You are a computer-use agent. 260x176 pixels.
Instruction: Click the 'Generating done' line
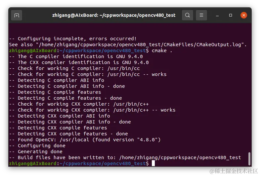coord(36,152)
